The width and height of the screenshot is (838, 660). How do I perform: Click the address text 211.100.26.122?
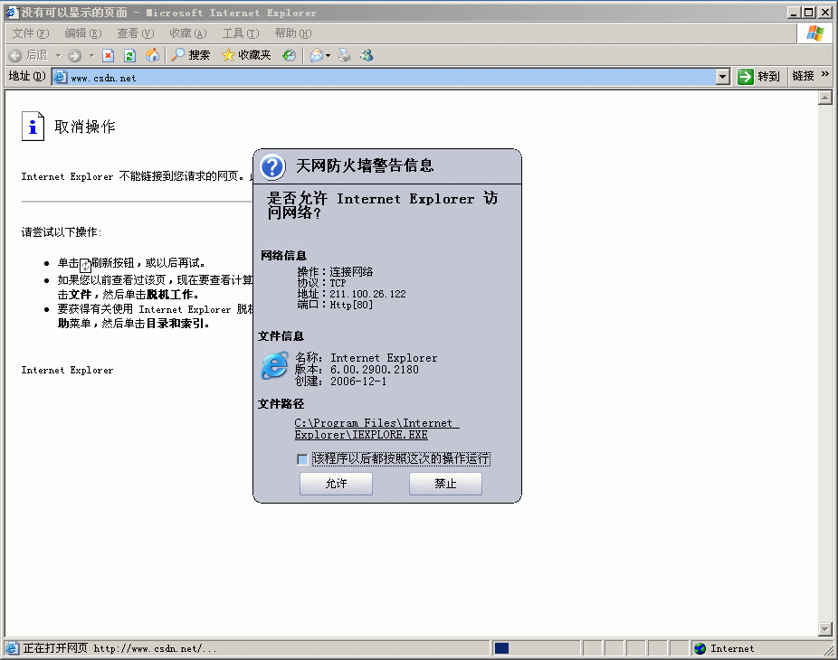coord(367,294)
